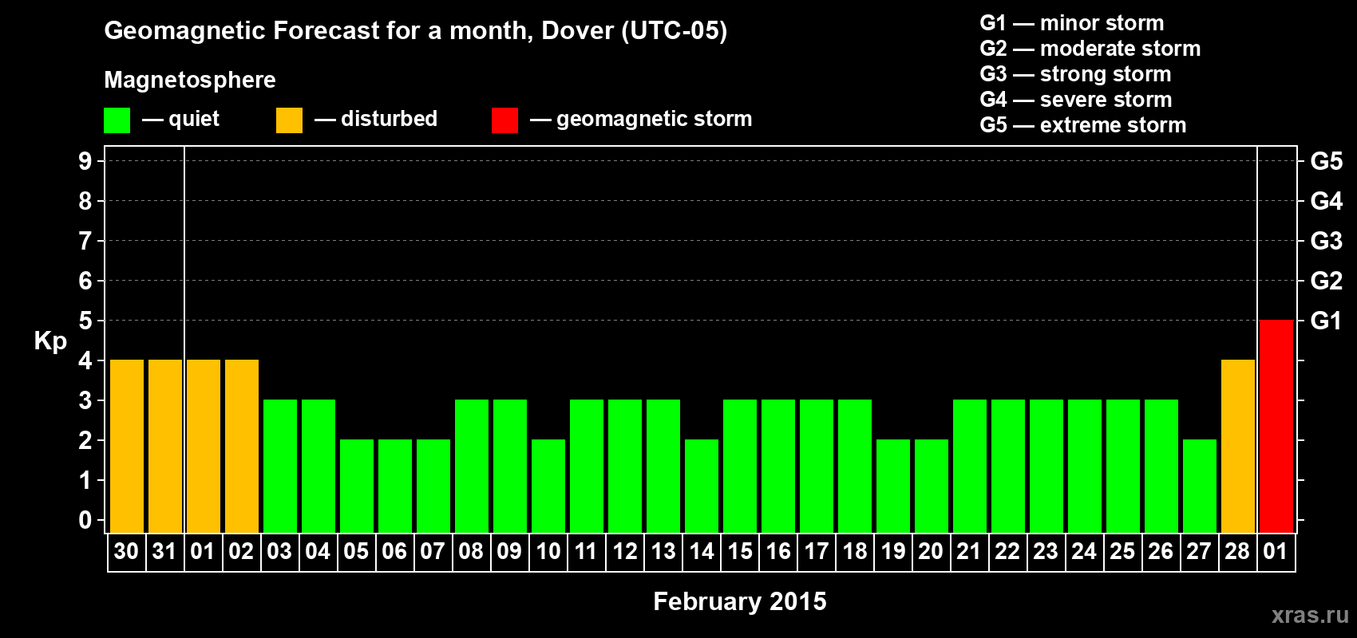Click the 'G3' label on right axis
Viewport: 1357px width, 638px height.
(1327, 241)
